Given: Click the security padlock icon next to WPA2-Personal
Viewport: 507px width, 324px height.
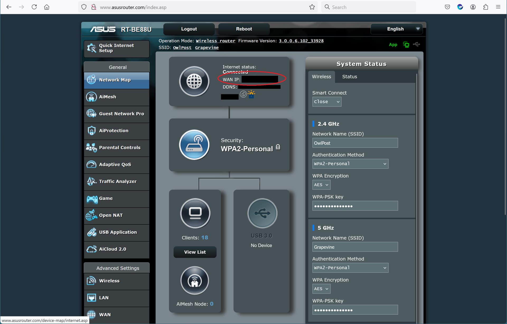Looking at the screenshot, I should point(278,147).
